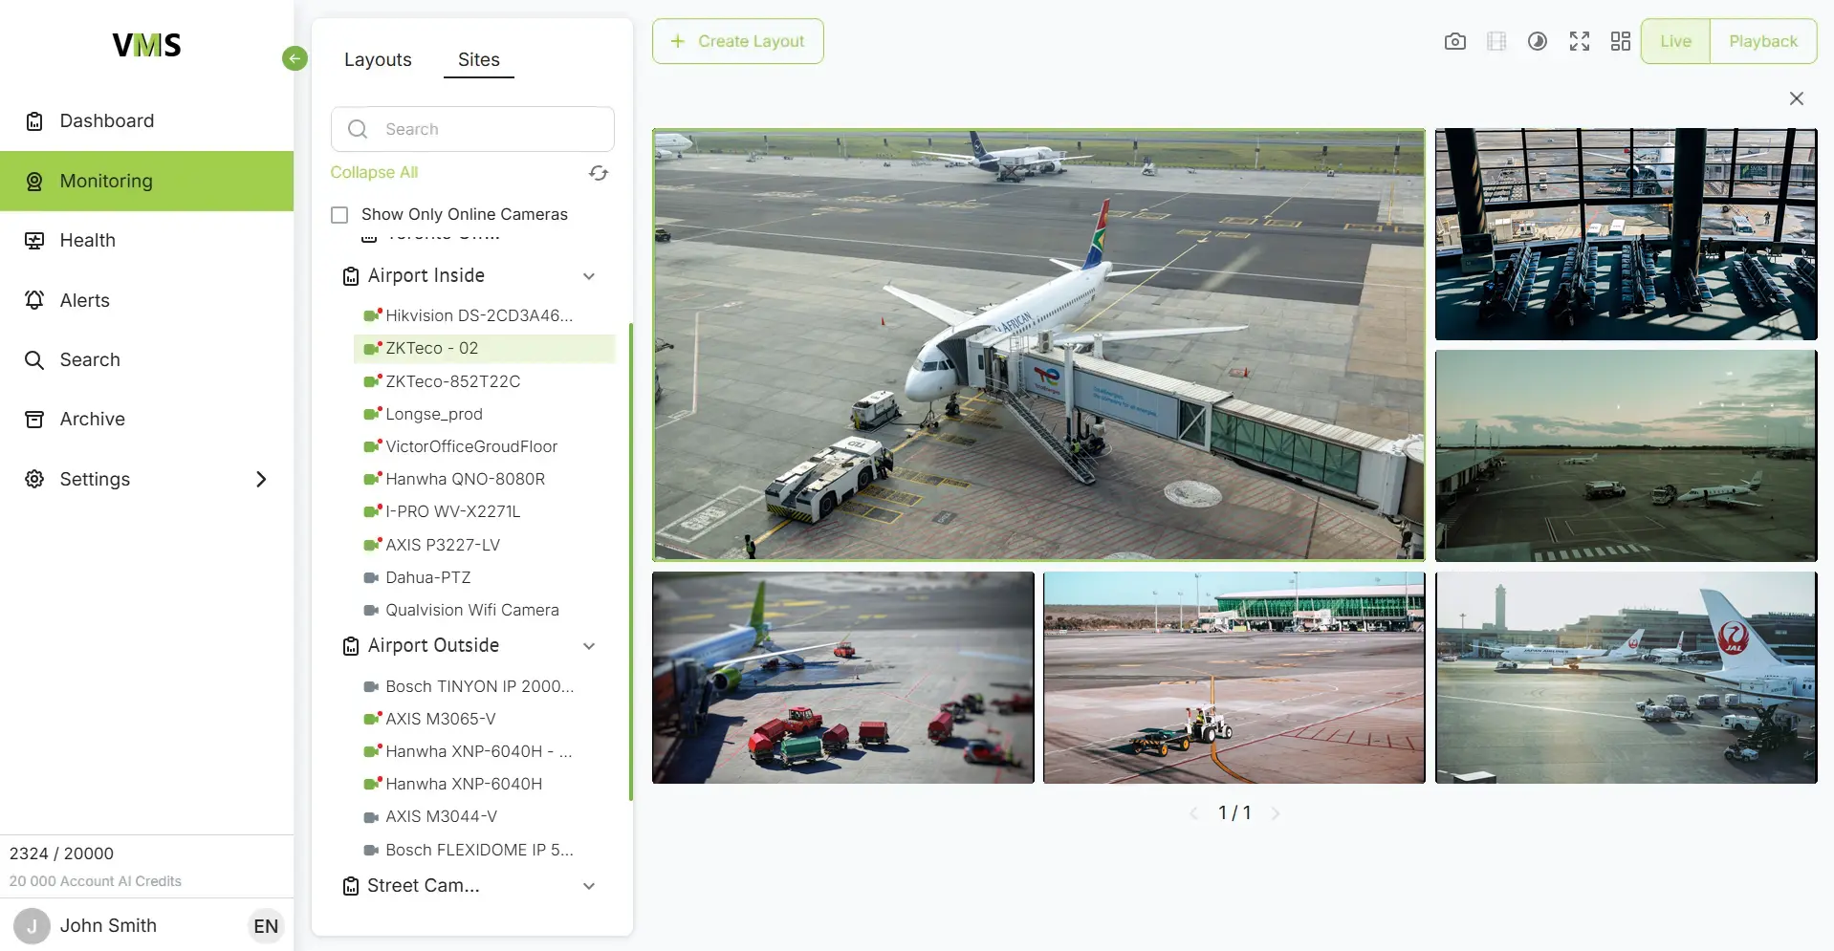Screen dimensions: 1834x951
Task: Enable Show Only Online Cameras checkbox
Action: (339, 215)
